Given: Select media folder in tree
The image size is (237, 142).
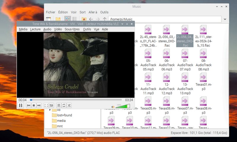Looking at the screenshot, I should [x=59, y=121].
